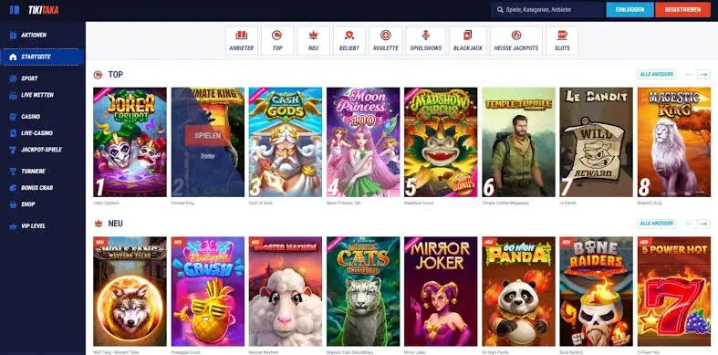Open the Wolf Fang Western Tales thumbnail

coord(130,291)
